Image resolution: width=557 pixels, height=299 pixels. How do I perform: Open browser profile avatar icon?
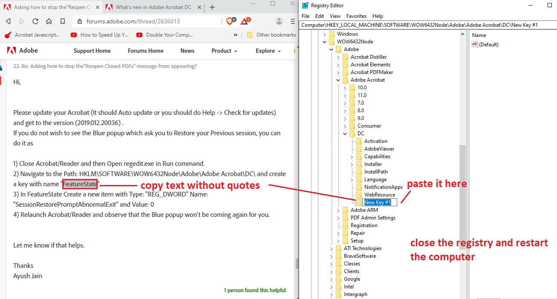click(x=279, y=21)
